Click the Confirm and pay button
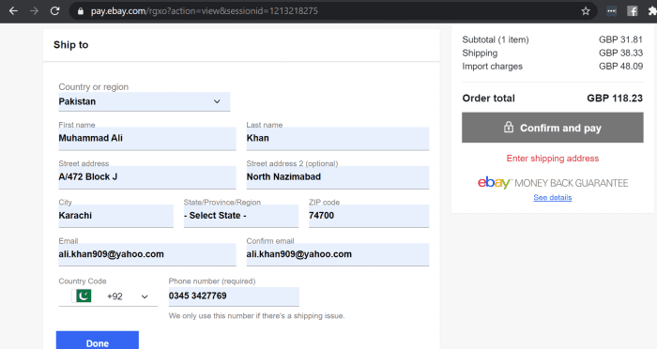Image resolution: width=657 pixels, height=349 pixels. (553, 128)
